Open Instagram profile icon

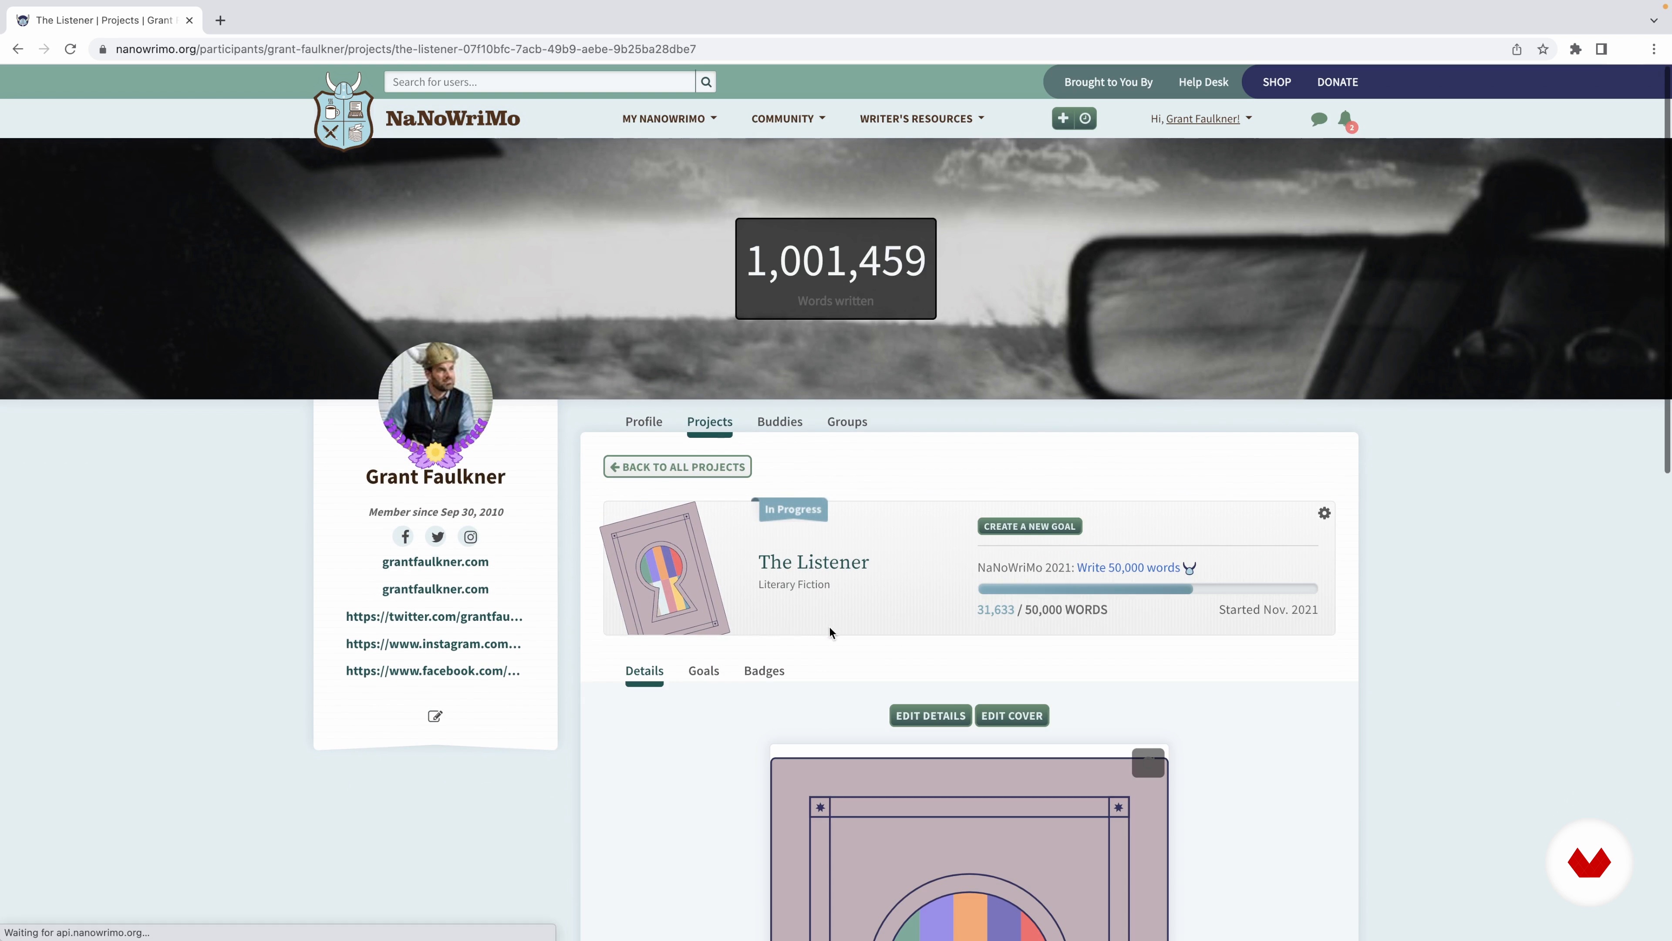coord(471,537)
